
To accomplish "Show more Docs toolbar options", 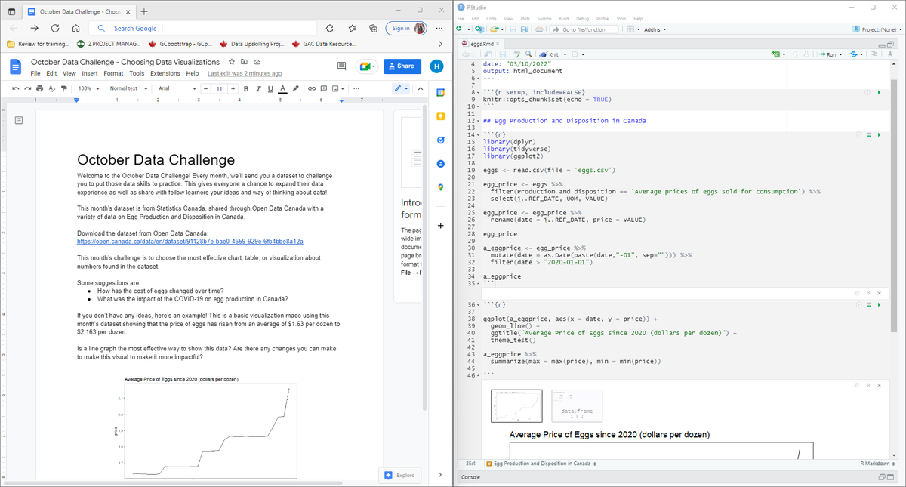I will click(356, 88).
